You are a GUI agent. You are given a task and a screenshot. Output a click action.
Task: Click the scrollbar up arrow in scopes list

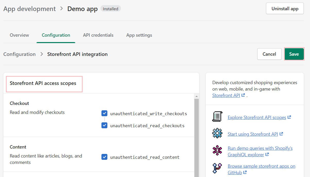[196, 96]
